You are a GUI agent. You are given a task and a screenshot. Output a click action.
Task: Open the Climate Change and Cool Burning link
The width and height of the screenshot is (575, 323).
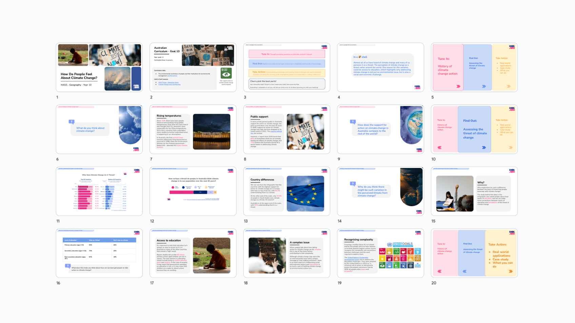click(x=170, y=84)
